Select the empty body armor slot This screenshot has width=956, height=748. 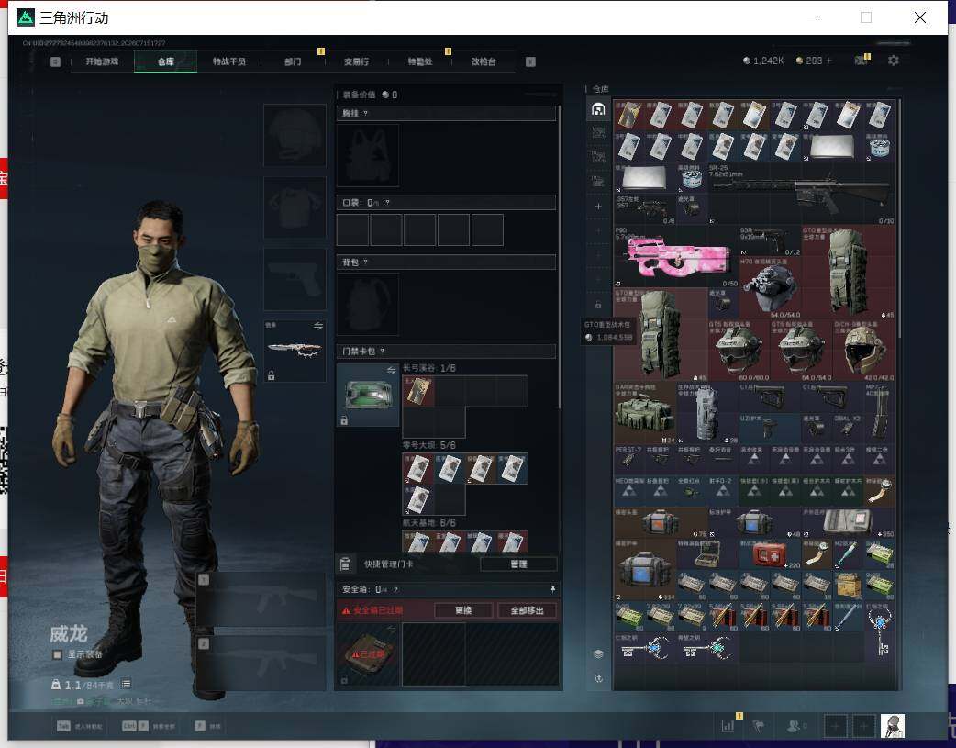click(295, 207)
